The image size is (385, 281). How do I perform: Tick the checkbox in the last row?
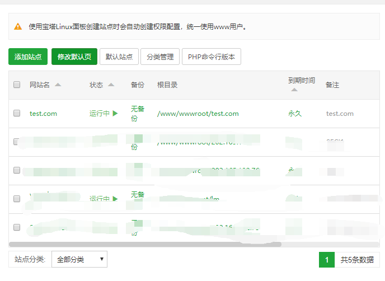coord(17,227)
